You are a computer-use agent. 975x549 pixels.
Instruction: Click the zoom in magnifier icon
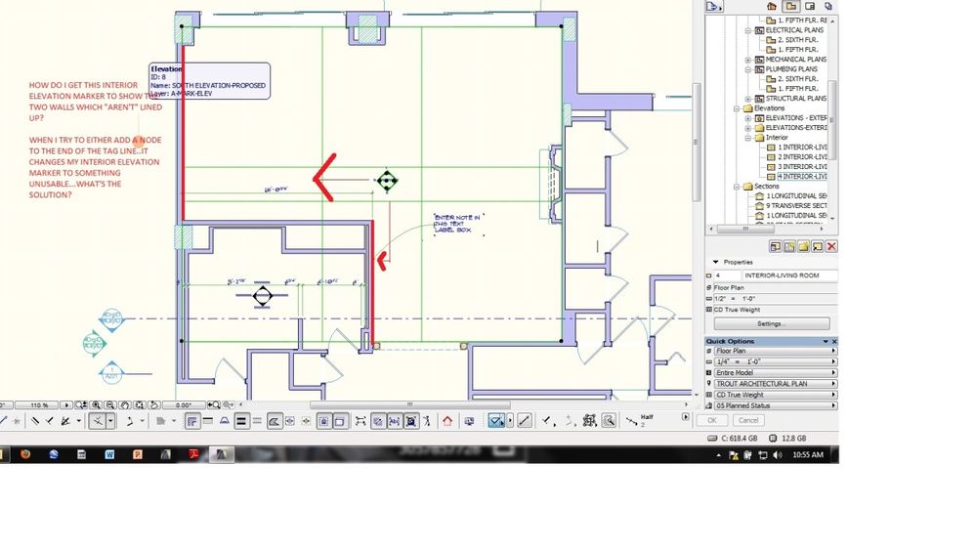pyautogui.click(x=96, y=404)
